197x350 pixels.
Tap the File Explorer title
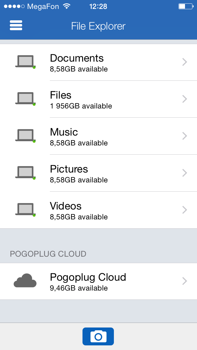pyautogui.click(x=98, y=26)
